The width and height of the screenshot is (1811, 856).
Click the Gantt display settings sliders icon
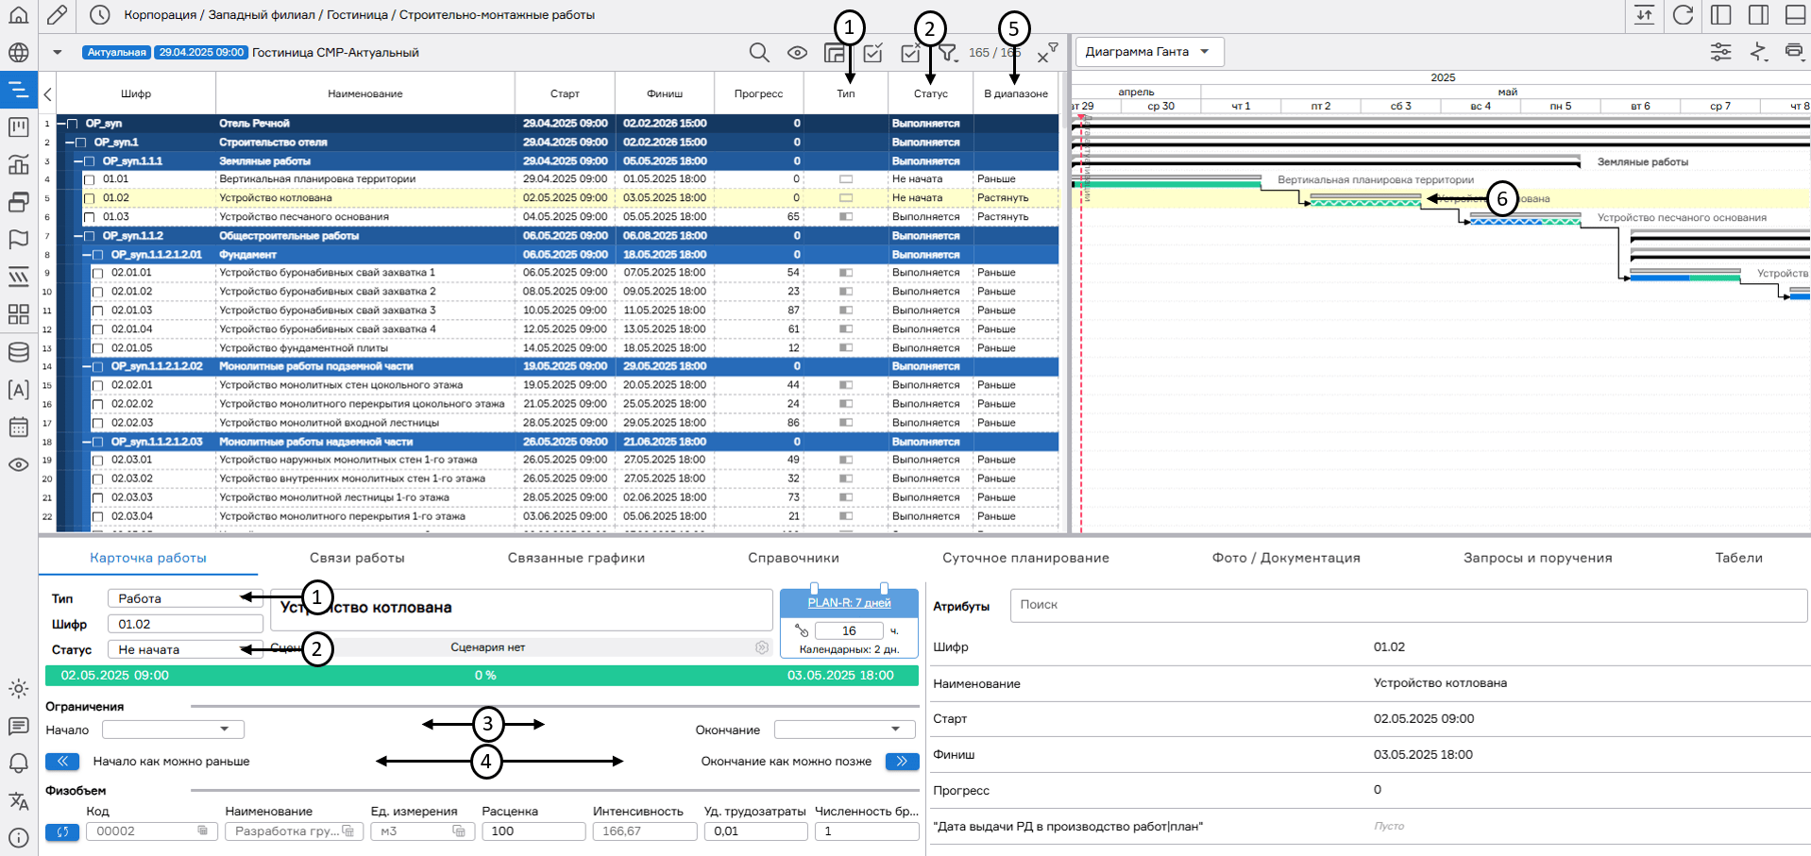coord(1720,52)
